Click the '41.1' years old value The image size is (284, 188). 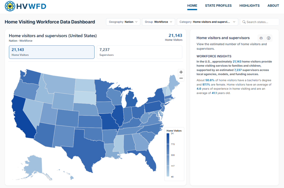coord(214,93)
